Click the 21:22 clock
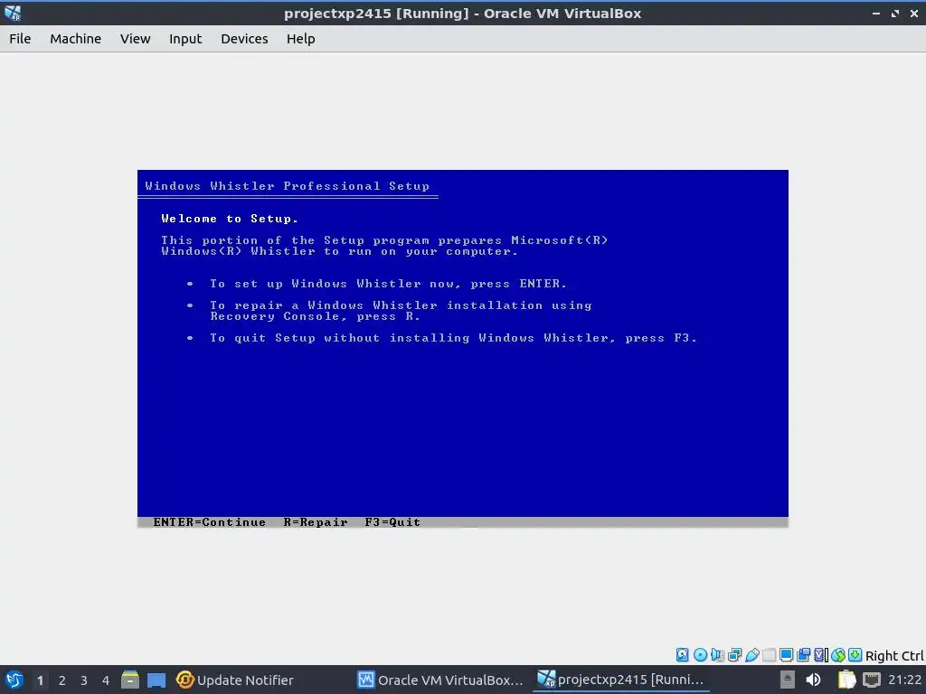926x694 pixels. [904, 680]
